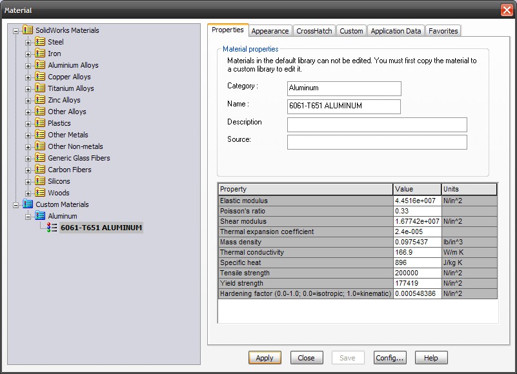The image size is (517, 374).
Task: Expand the Copper Alloys category
Action: (28, 77)
